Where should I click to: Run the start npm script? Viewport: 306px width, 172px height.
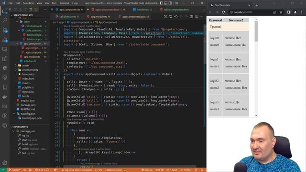[x=24, y=140]
